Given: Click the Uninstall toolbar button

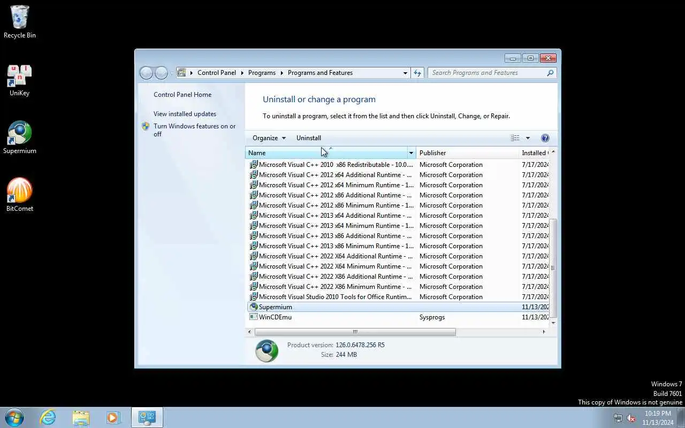Looking at the screenshot, I should [309, 138].
